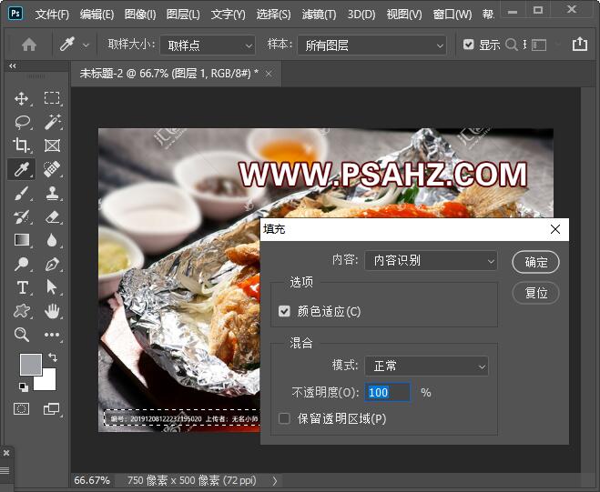Swap foreground and background colors
The image size is (600, 492).
click(x=53, y=357)
